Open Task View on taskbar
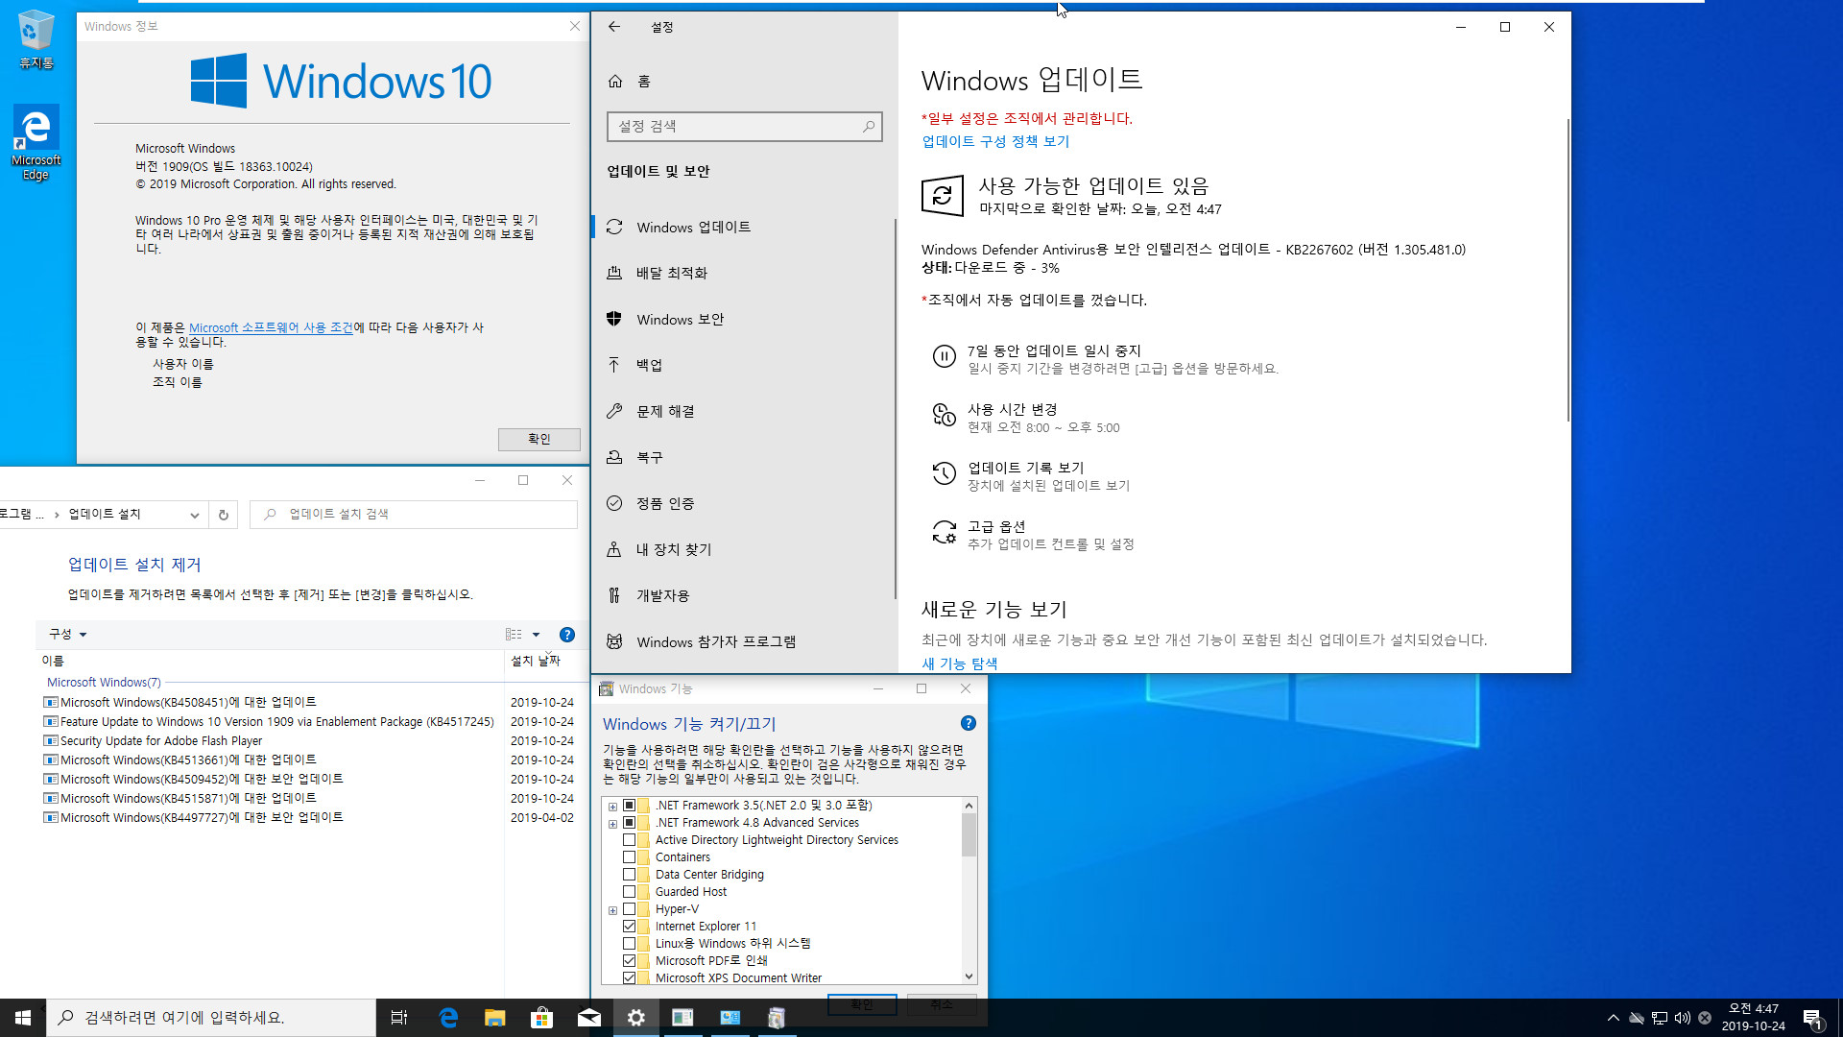 (399, 1018)
